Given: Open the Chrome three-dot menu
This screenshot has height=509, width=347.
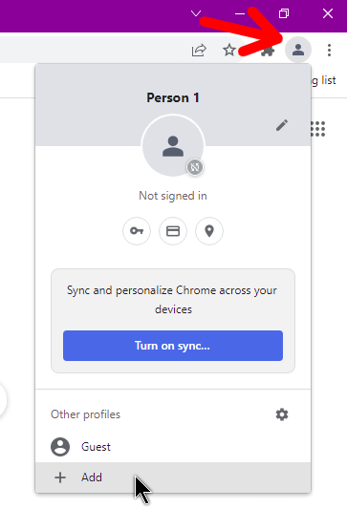Looking at the screenshot, I should coord(329,50).
